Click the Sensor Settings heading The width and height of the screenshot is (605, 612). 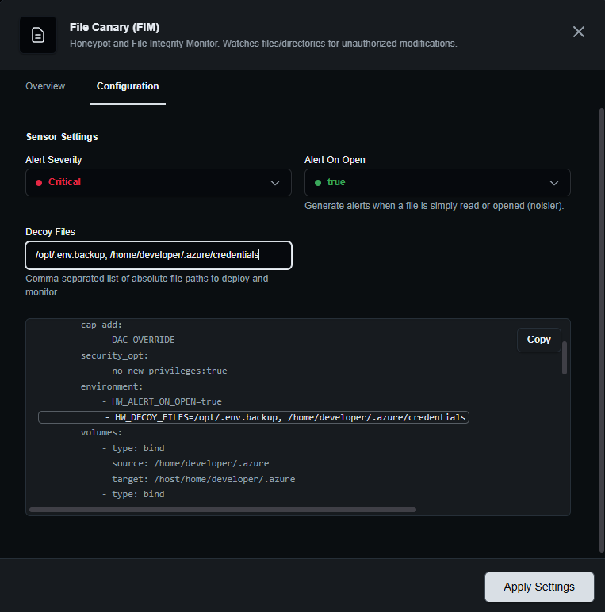62,137
